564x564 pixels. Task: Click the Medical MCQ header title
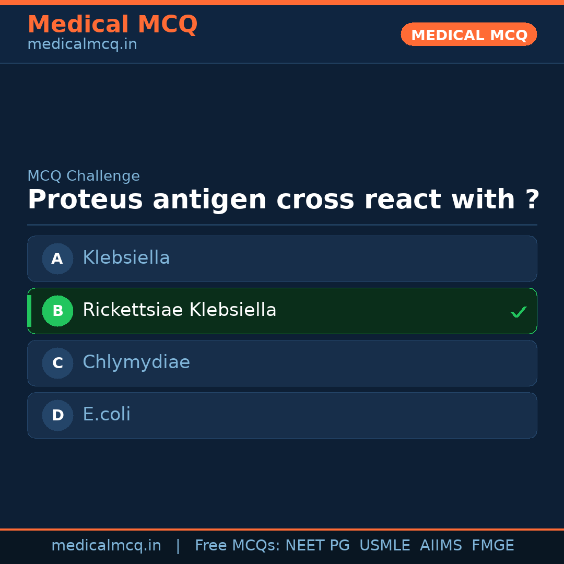click(112, 25)
